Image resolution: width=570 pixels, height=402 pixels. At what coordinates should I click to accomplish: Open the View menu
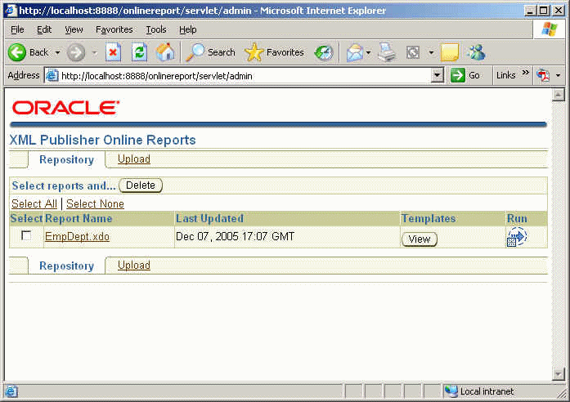[x=74, y=29]
